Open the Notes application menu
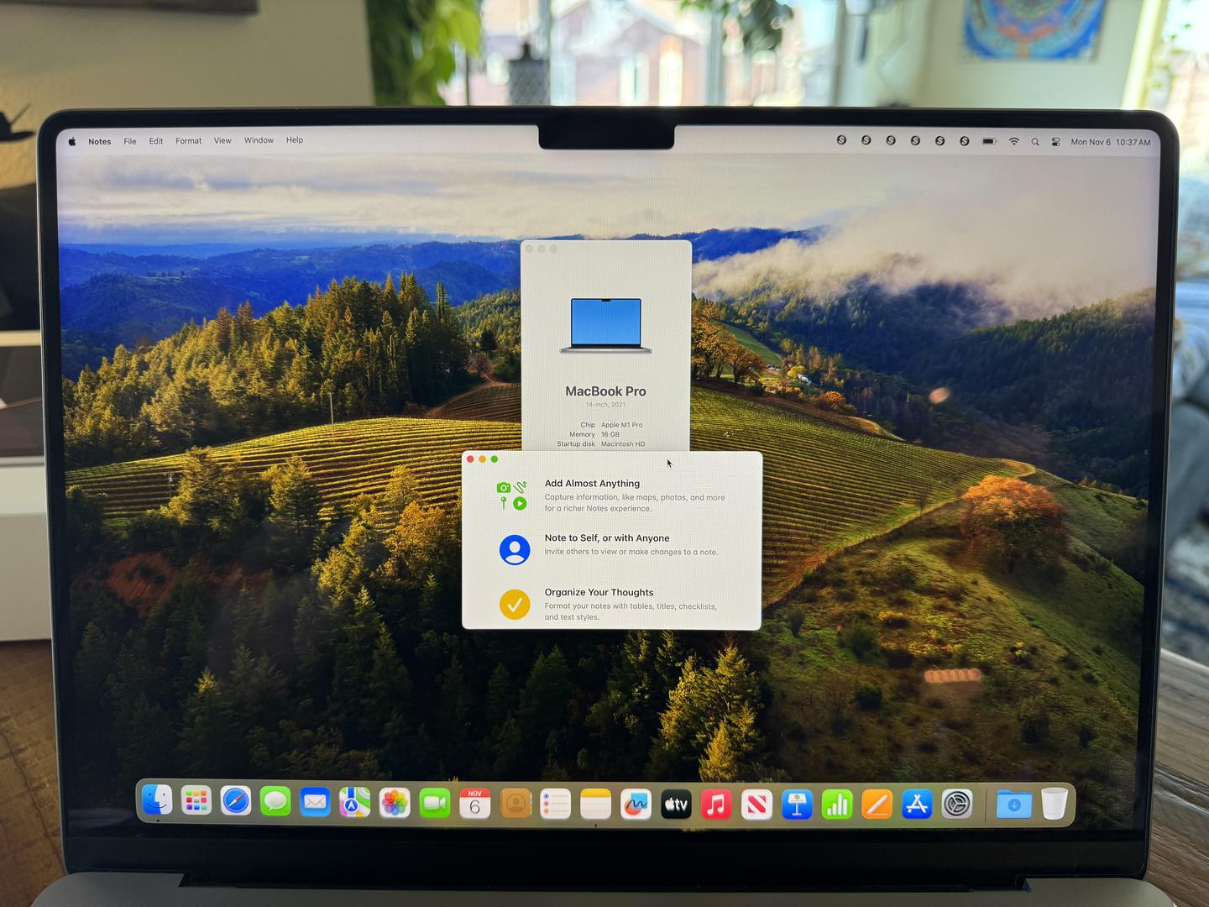Screen dimensions: 1209x907 (x=100, y=141)
